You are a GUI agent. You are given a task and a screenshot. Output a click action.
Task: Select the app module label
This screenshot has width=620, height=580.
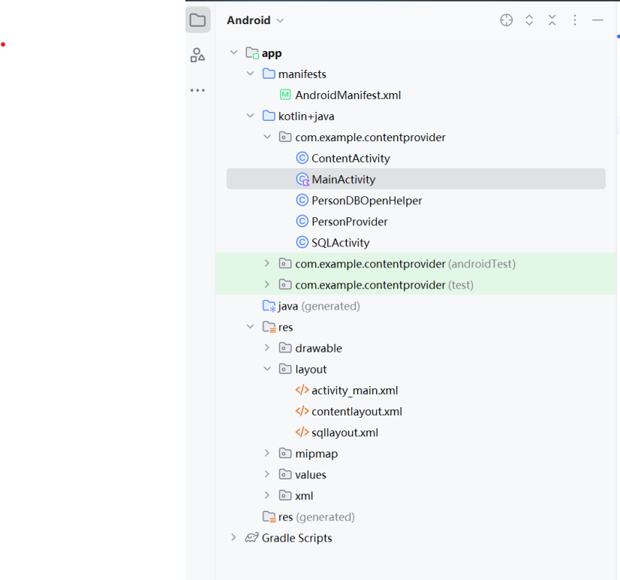click(x=272, y=53)
